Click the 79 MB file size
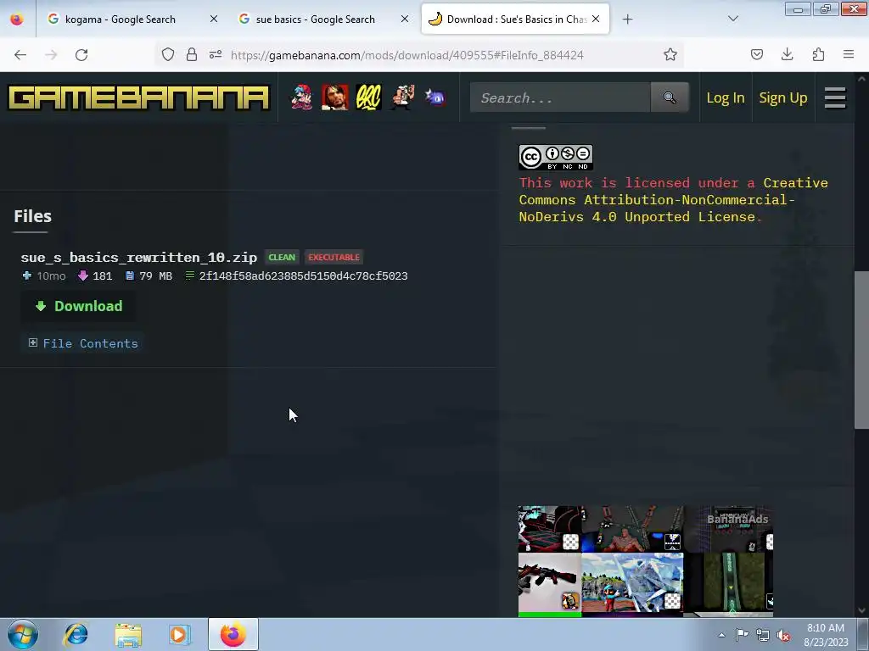Viewport: 869px width, 651px height. (x=156, y=275)
